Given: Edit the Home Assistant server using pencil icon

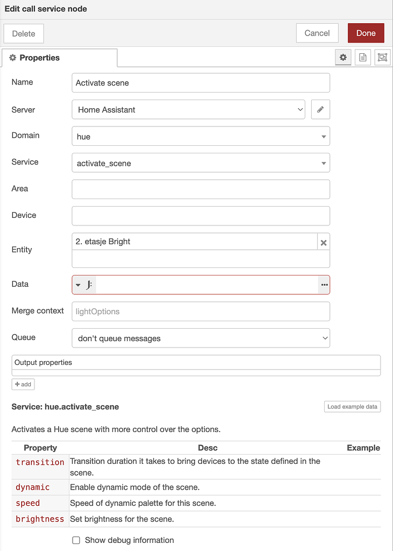Looking at the screenshot, I should click(x=320, y=109).
